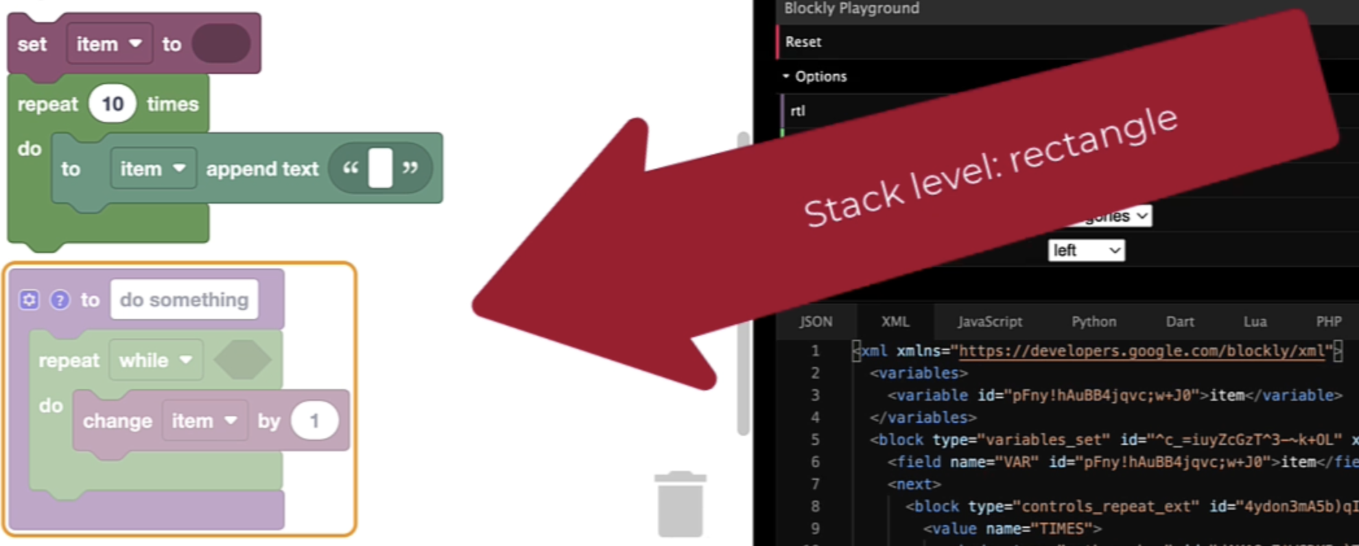Switch to the PHP tab
Screen dimensions: 1359x546
[1329, 322]
